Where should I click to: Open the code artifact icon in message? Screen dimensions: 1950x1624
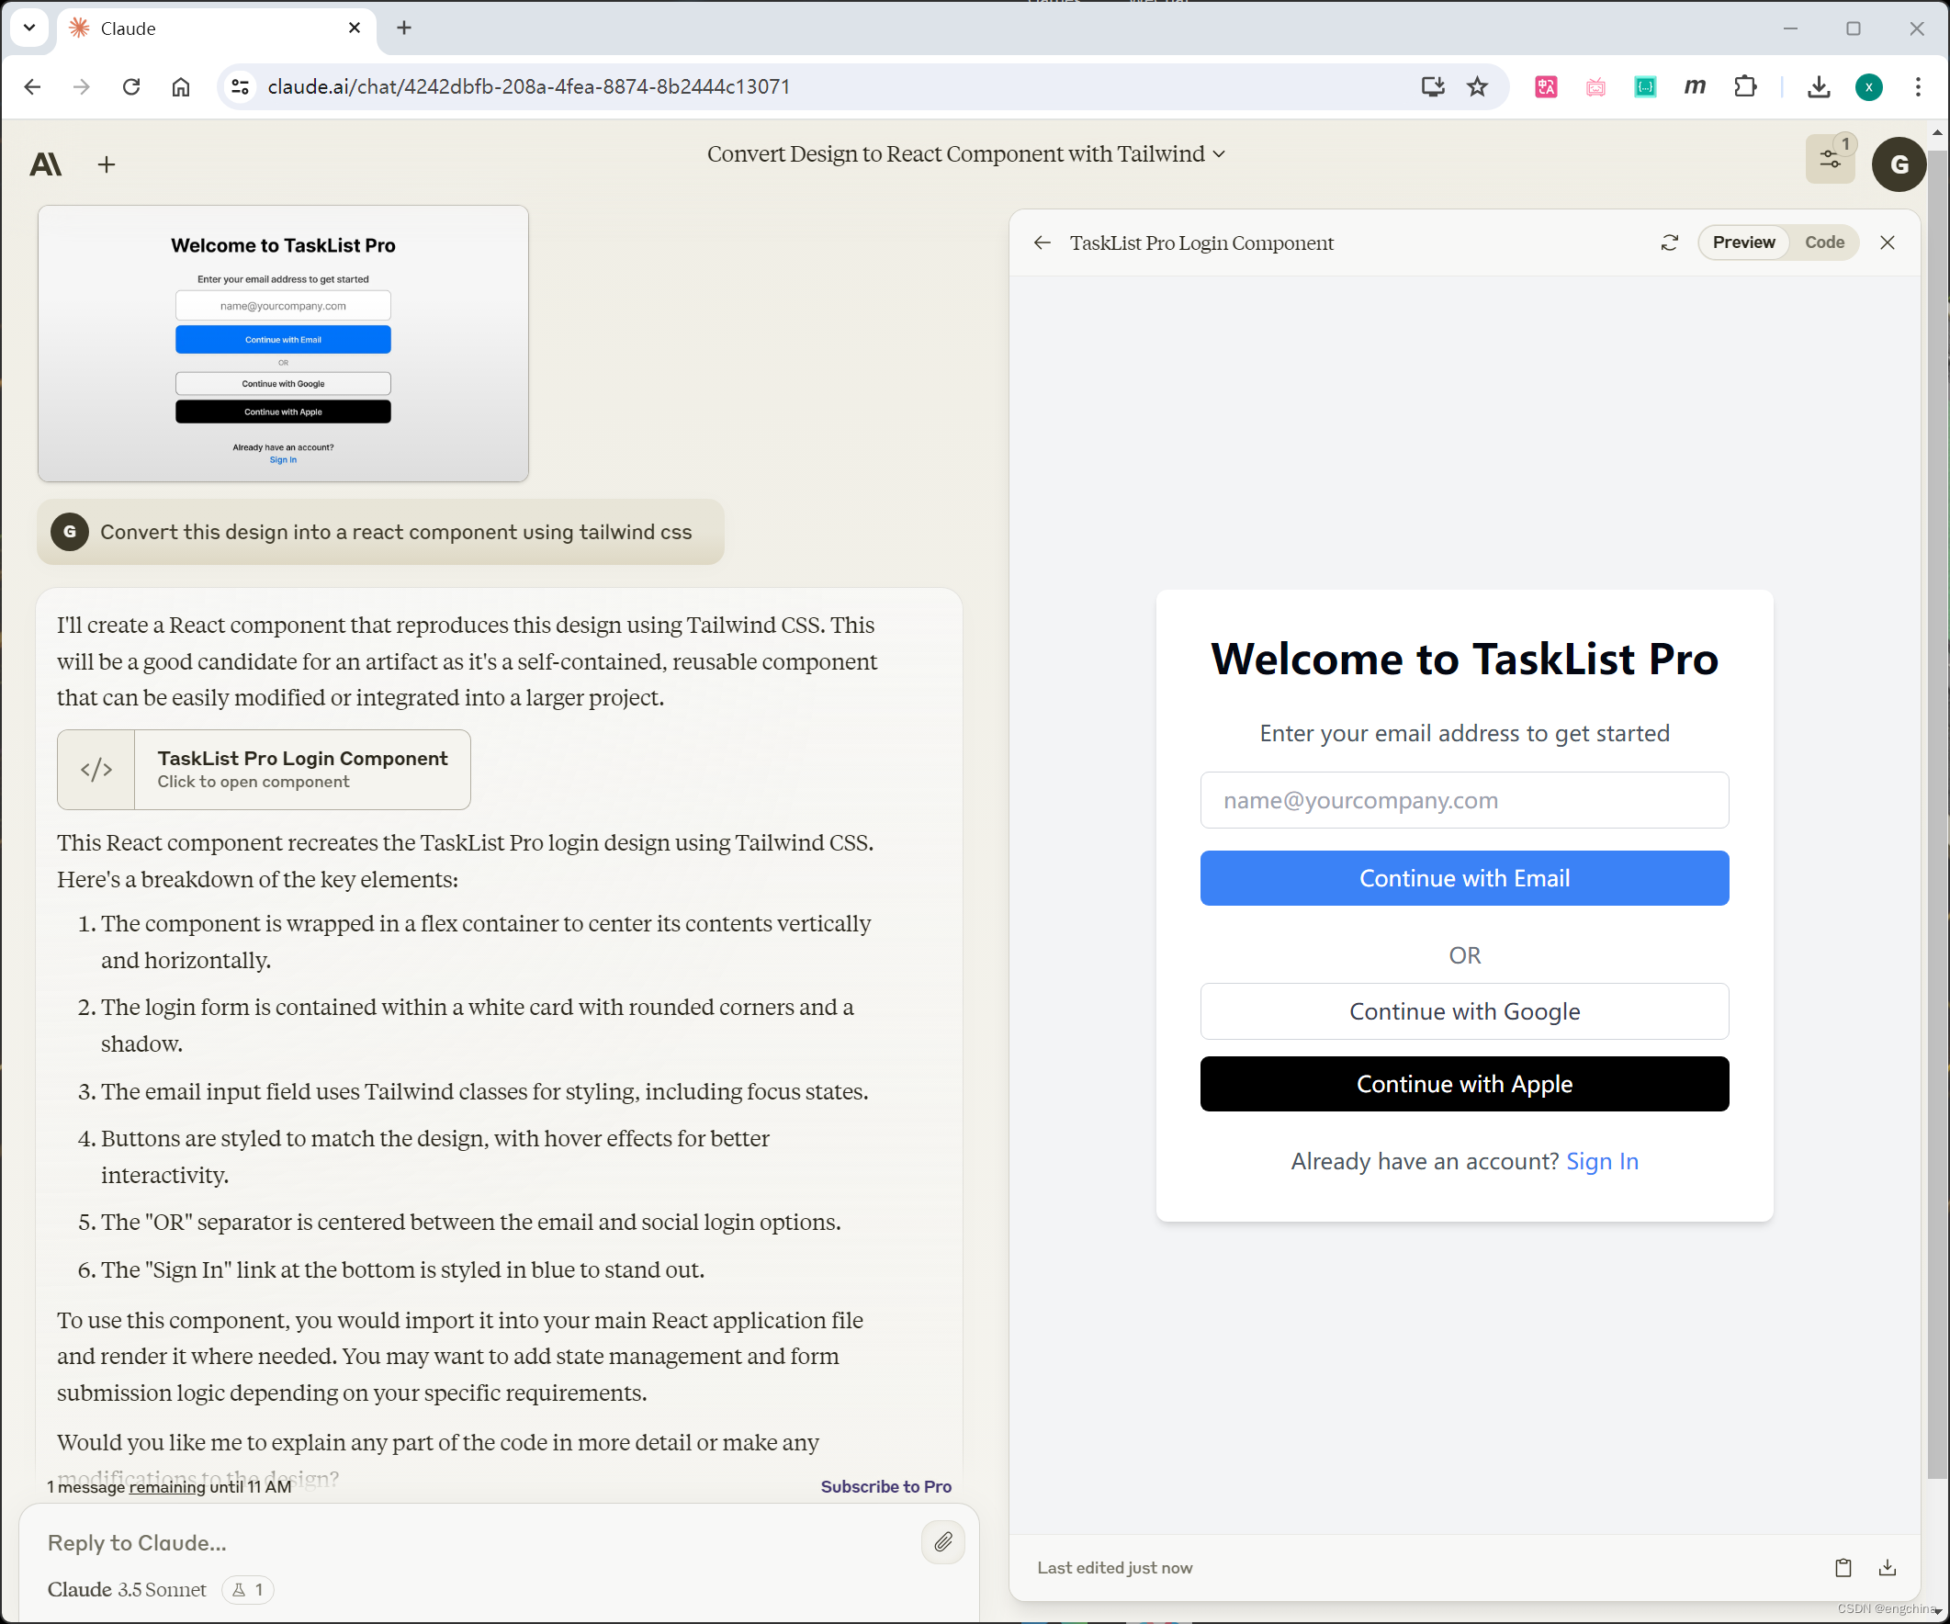pos(96,770)
